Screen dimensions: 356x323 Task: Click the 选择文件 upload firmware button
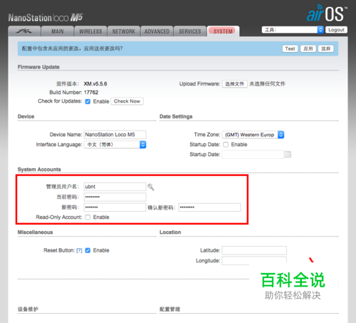[x=235, y=84]
